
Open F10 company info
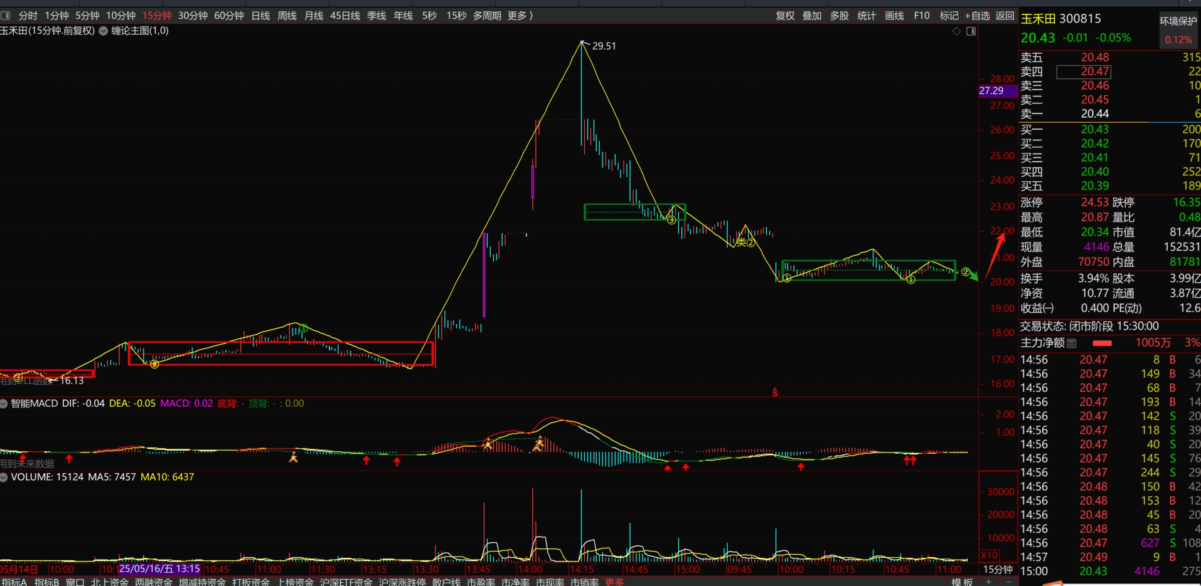pyautogui.click(x=922, y=16)
